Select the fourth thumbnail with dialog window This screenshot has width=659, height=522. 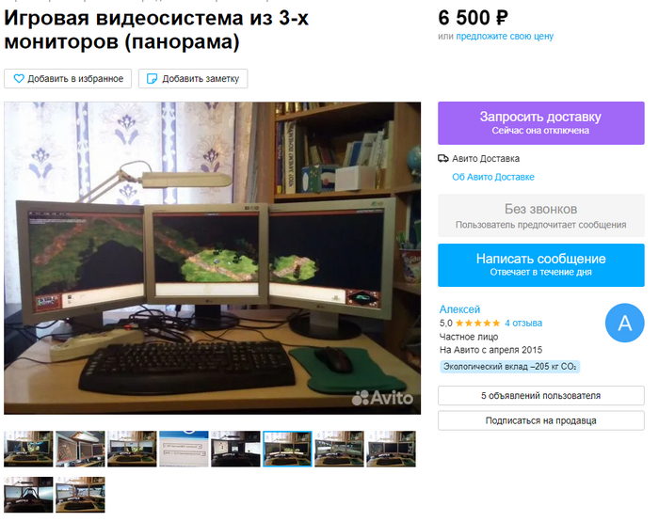point(184,449)
